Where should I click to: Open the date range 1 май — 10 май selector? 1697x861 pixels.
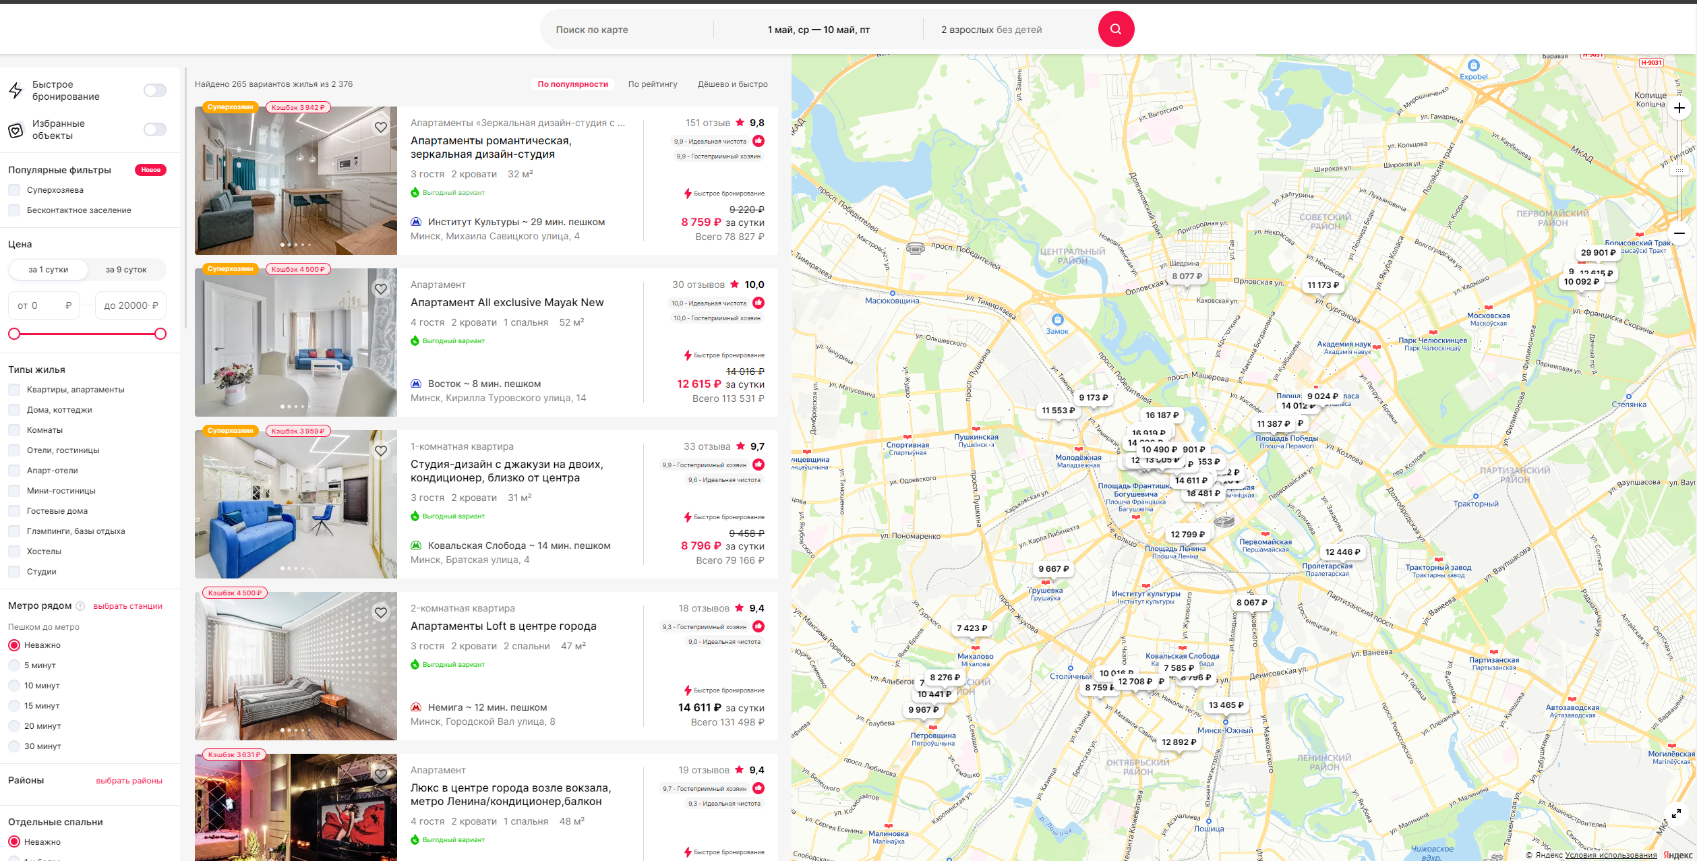pyautogui.click(x=818, y=30)
